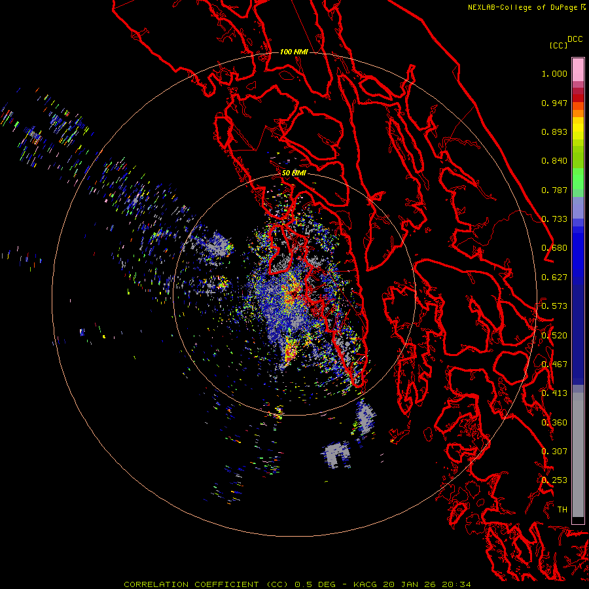Click the 0.360 scale value
This screenshot has width=589, height=589.
(x=554, y=423)
